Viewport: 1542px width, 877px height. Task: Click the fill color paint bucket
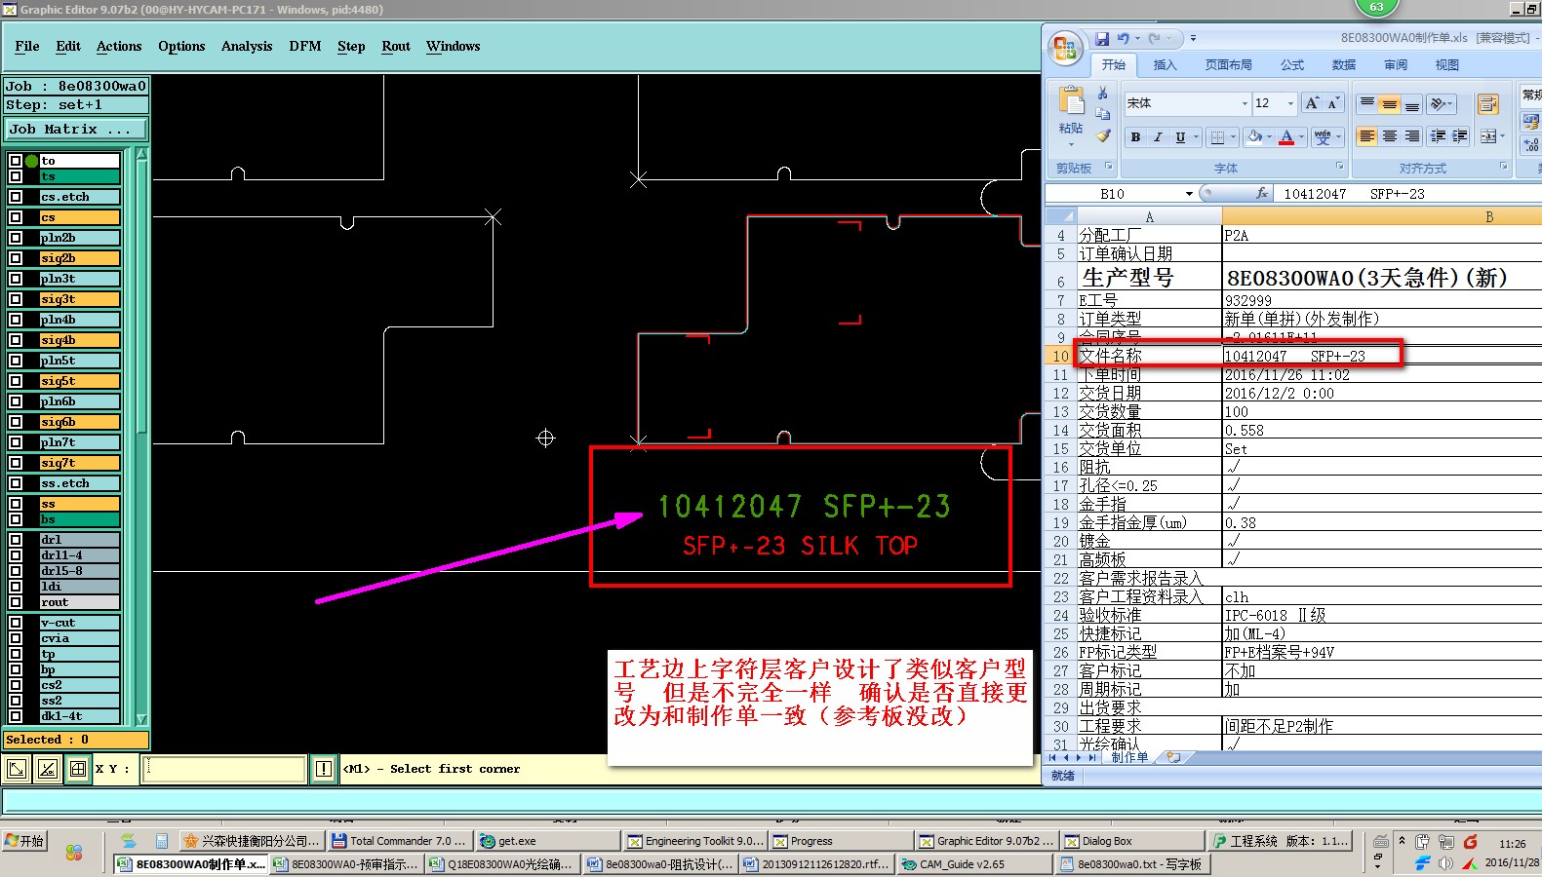pos(1254,137)
